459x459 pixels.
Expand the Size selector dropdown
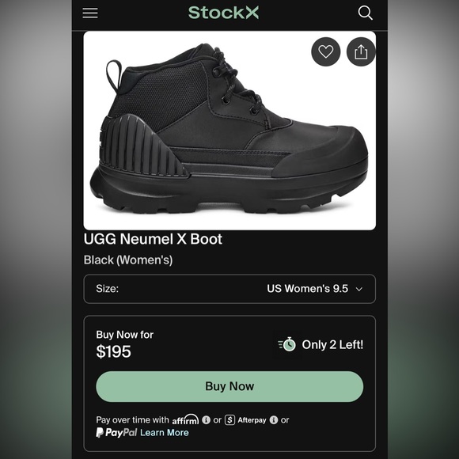(229, 289)
